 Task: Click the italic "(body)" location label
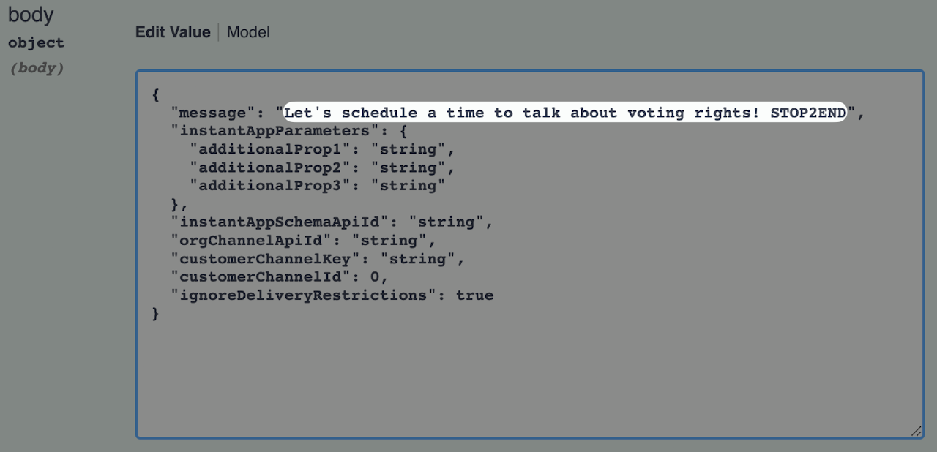point(36,68)
